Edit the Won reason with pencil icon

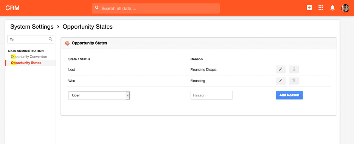point(280,81)
